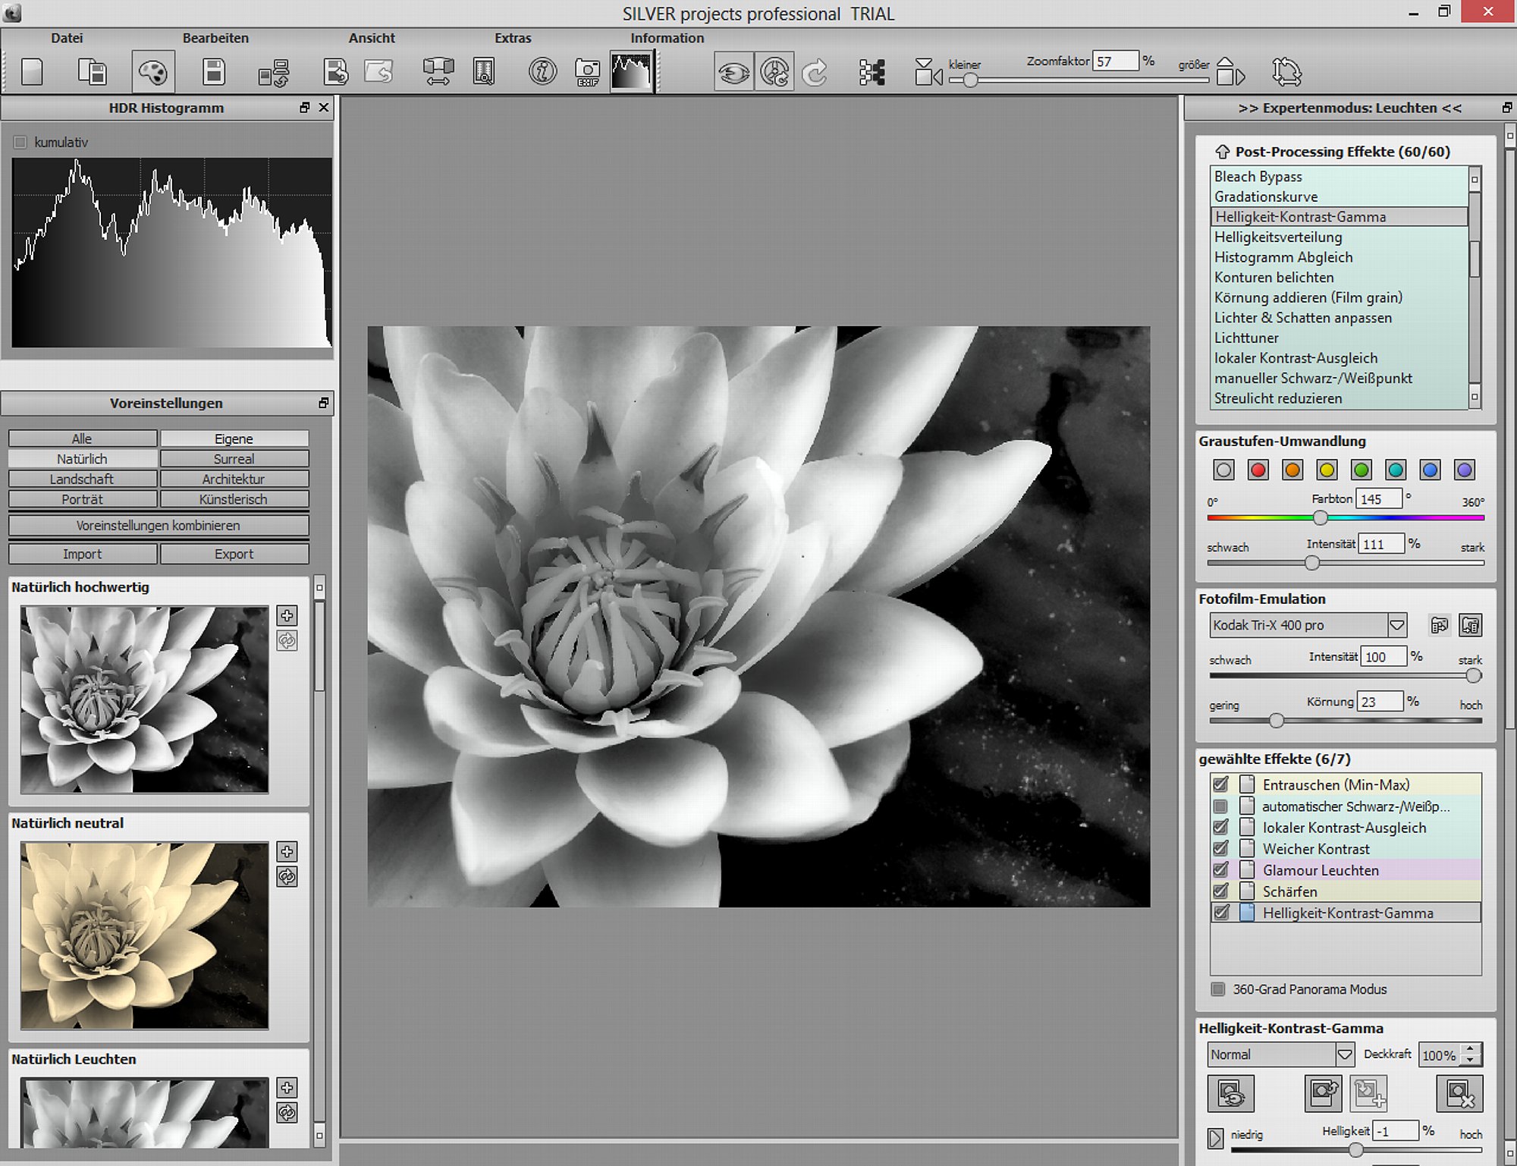
Task: Expand the triangle next to niedrig Helligkeit
Action: [1215, 1138]
